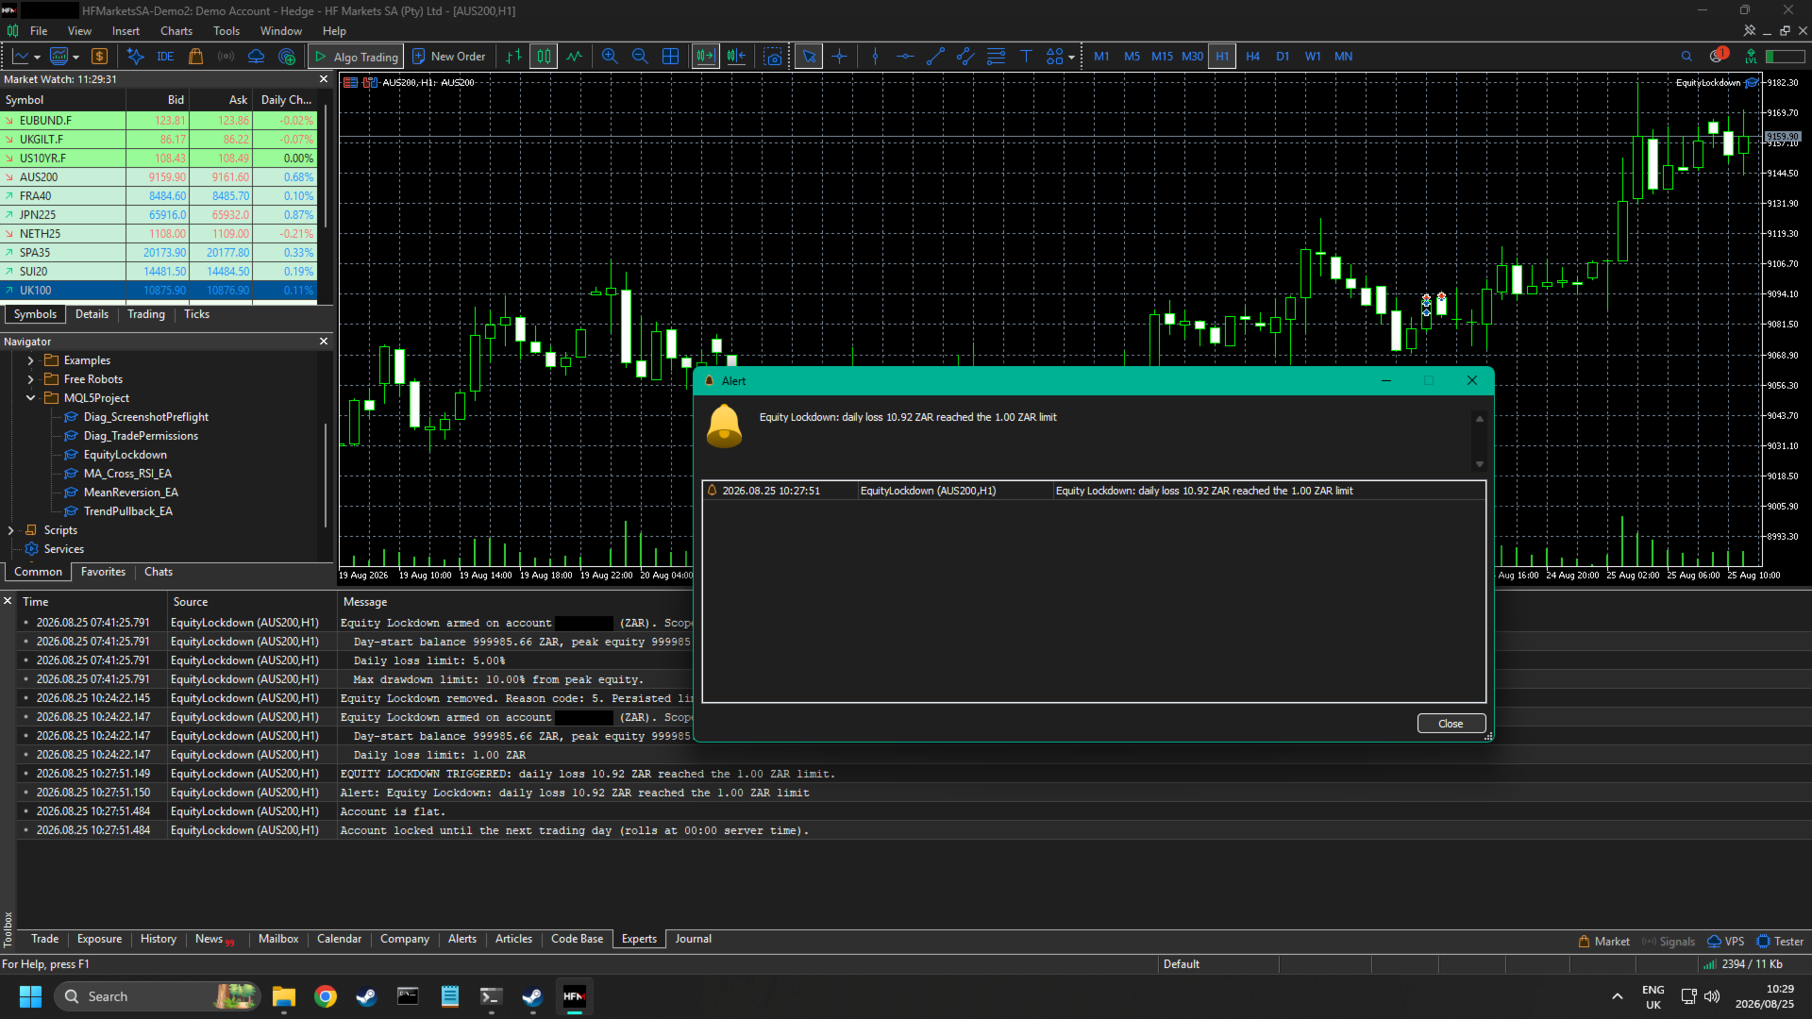Screen dimensions: 1812x1019
Task: Switch to the Journal tab
Action: [x=694, y=939]
